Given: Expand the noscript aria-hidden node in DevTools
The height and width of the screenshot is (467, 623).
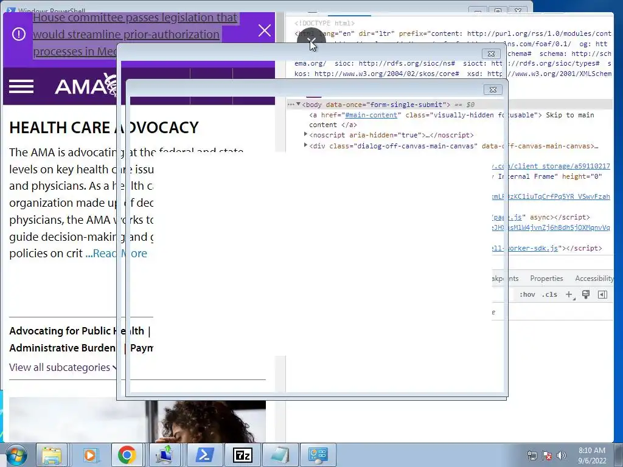Looking at the screenshot, I should click(305, 134).
